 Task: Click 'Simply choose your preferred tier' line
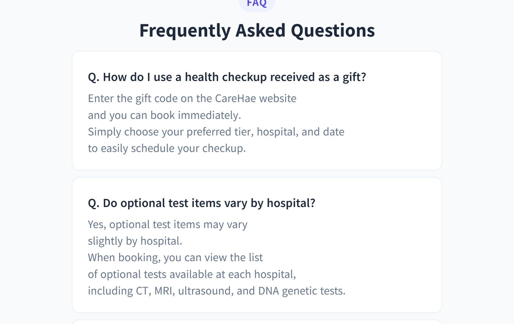[x=216, y=132]
